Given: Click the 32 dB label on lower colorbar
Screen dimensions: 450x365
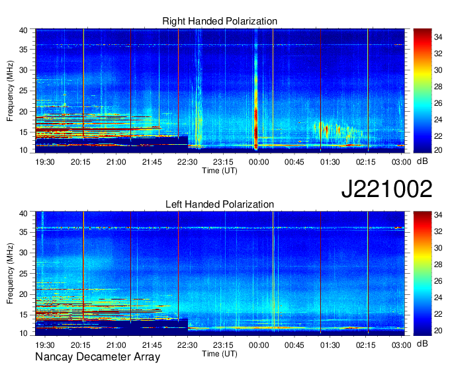Looking at the screenshot, I should click(x=438, y=231).
